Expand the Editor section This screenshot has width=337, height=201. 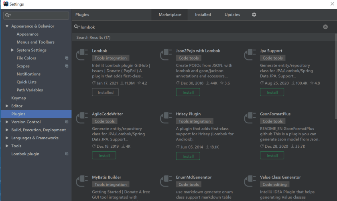coord(7,106)
